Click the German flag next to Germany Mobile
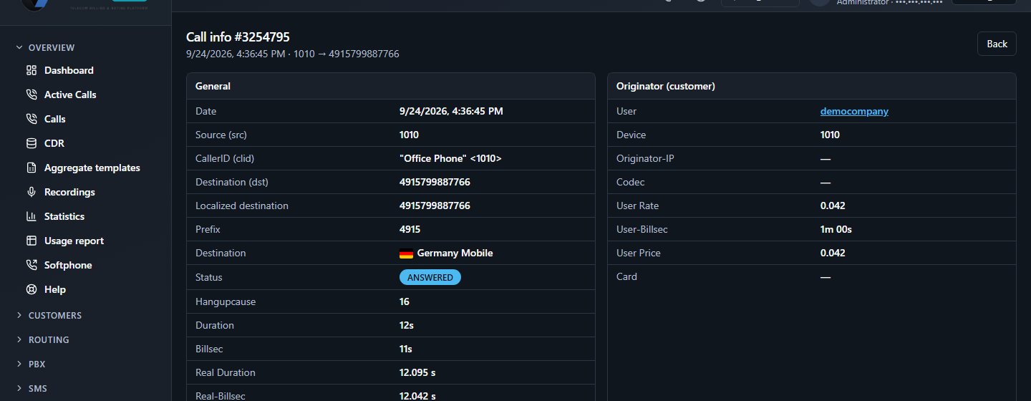This screenshot has width=1031, height=401. point(406,253)
